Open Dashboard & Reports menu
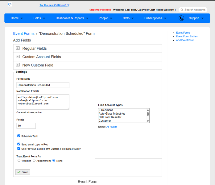The width and height of the screenshot is (215, 185). (70, 18)
